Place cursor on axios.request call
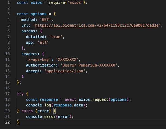This screenshot has height=129, width=166. [93, 99]
